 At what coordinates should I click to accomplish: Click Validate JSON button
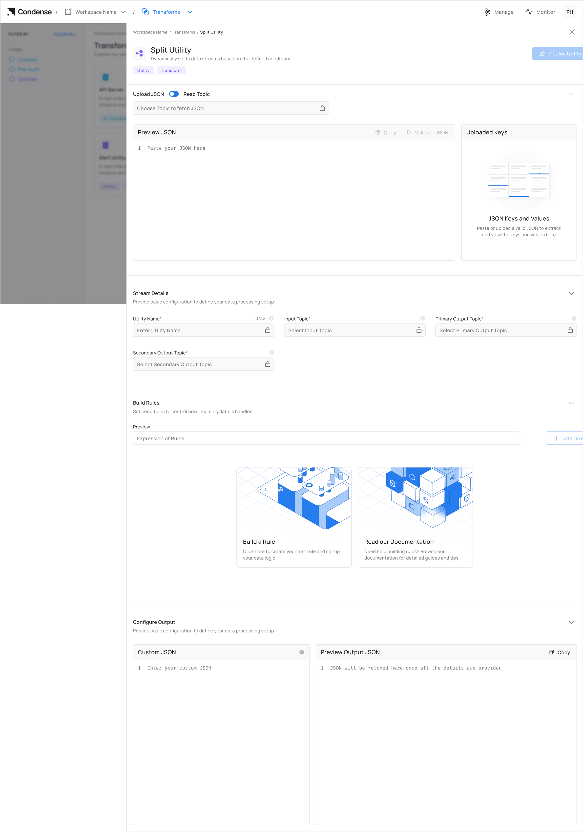pyautogui.click(x=428, y=133)
